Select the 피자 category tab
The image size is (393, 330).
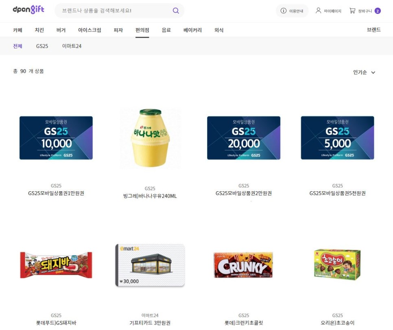click(x=118, y=30)
